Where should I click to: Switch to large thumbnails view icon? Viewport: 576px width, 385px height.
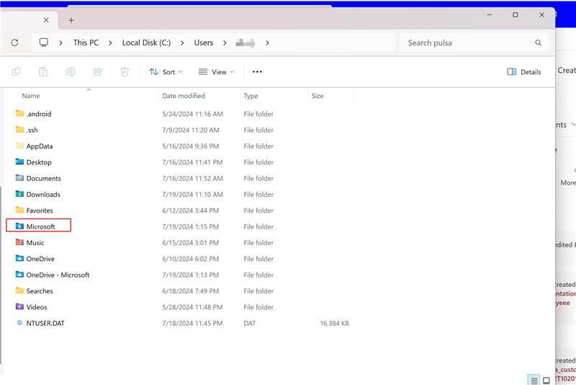pos(546,380)
